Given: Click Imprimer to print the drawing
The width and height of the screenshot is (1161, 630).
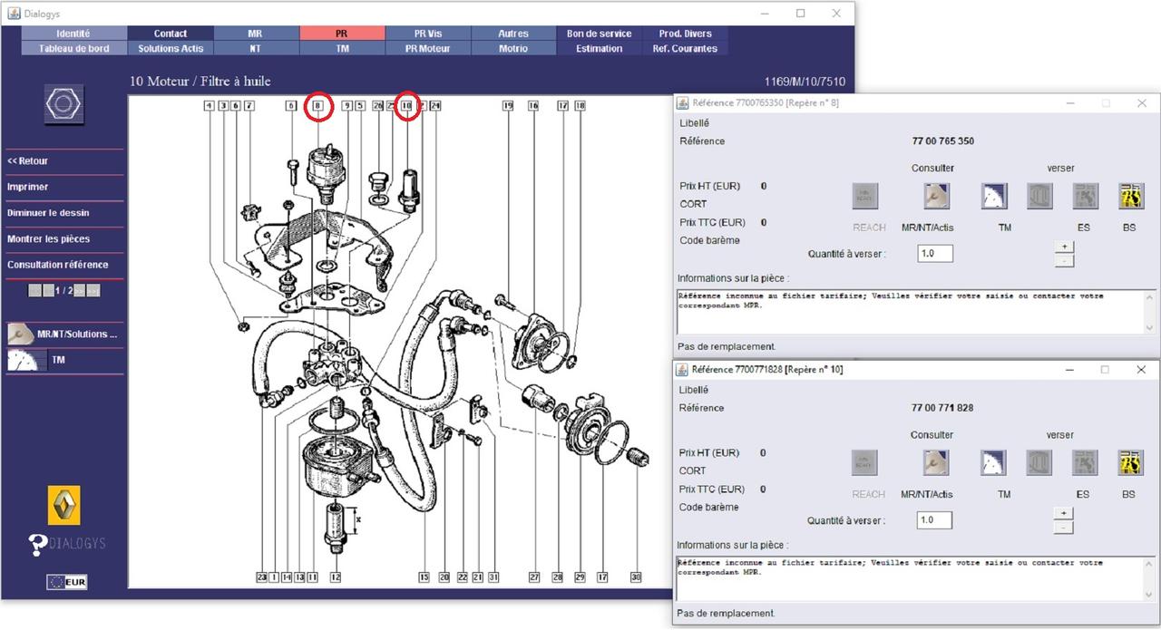Looking at the screenshot, I should tap(28, 187).
